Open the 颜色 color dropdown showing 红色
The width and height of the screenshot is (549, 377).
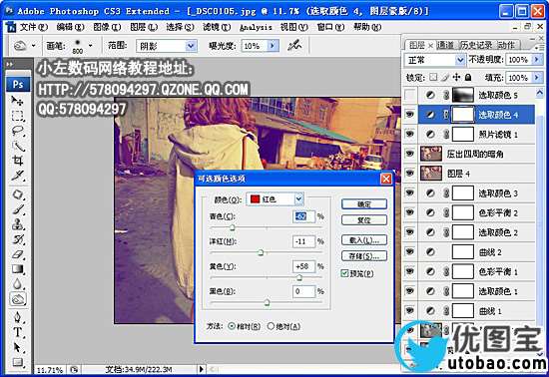(x=274, y=199)
